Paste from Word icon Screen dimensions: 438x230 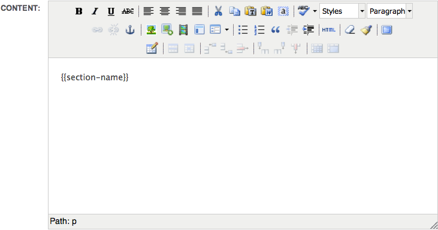tap(267, 11)
